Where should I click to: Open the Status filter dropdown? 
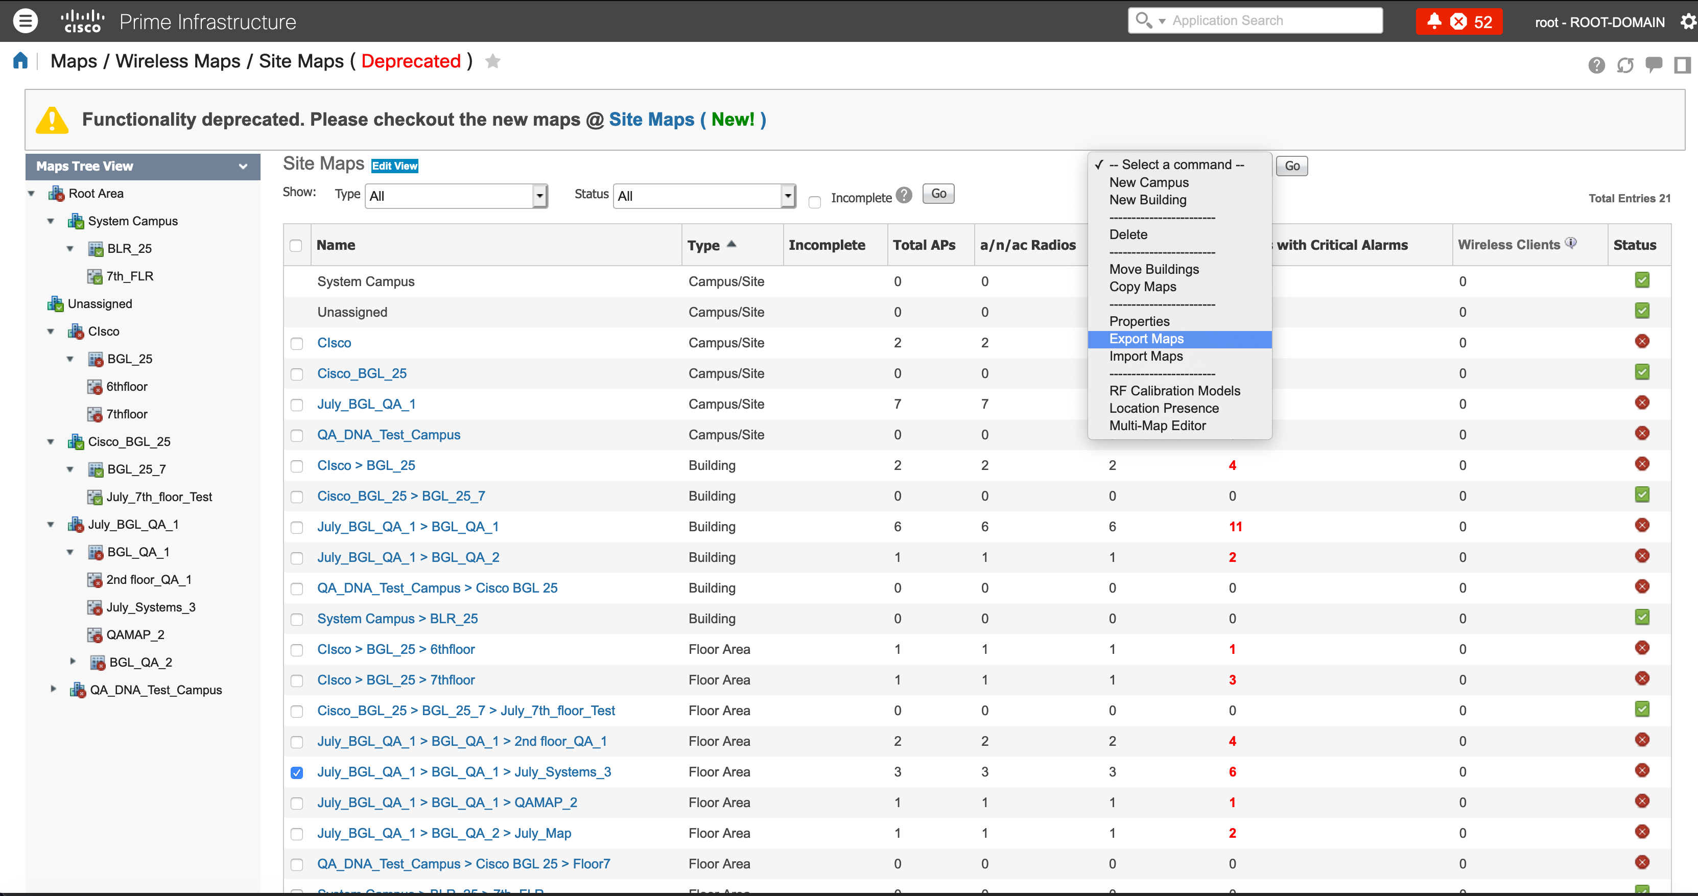click(704, 196)
